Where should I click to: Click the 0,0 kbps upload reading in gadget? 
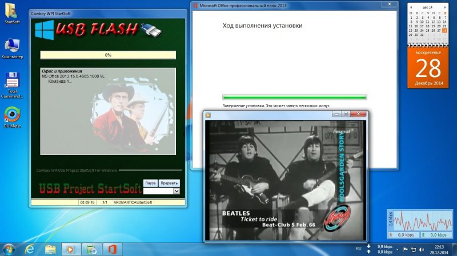[438, 235]
